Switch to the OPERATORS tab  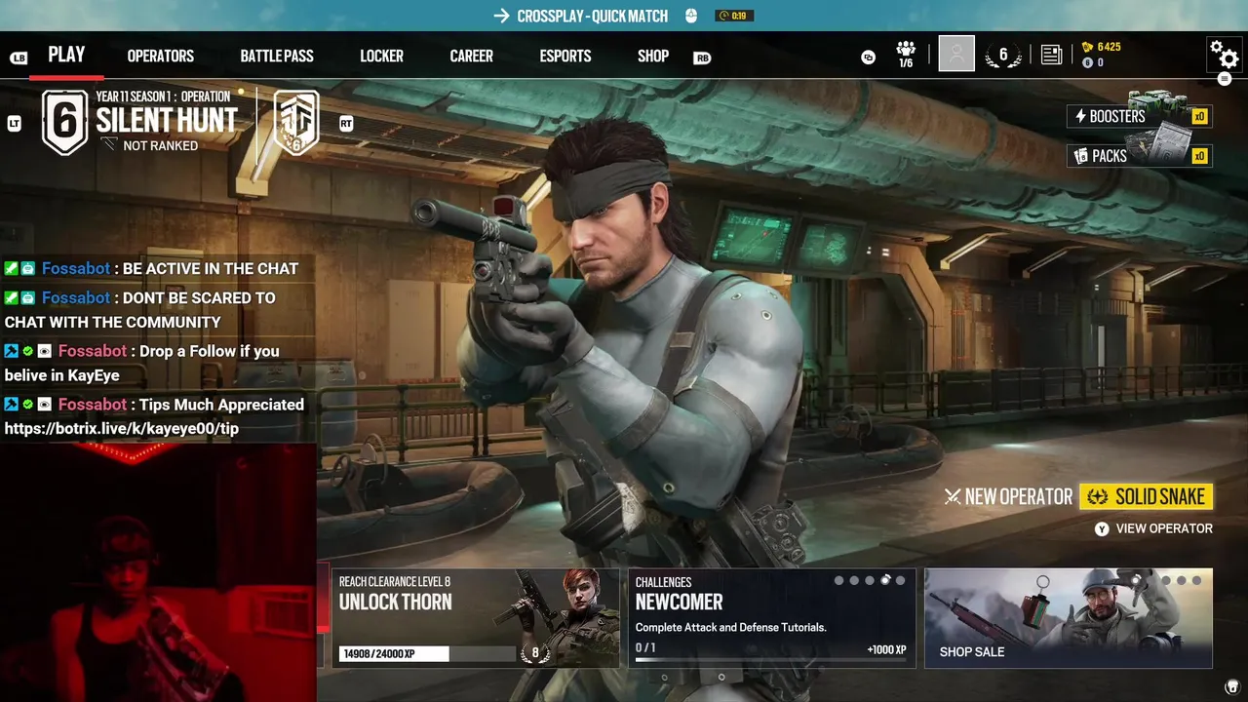pos(161,56)
